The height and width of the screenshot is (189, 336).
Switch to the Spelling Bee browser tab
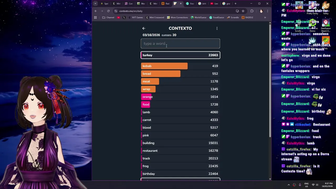coord(104,4)
